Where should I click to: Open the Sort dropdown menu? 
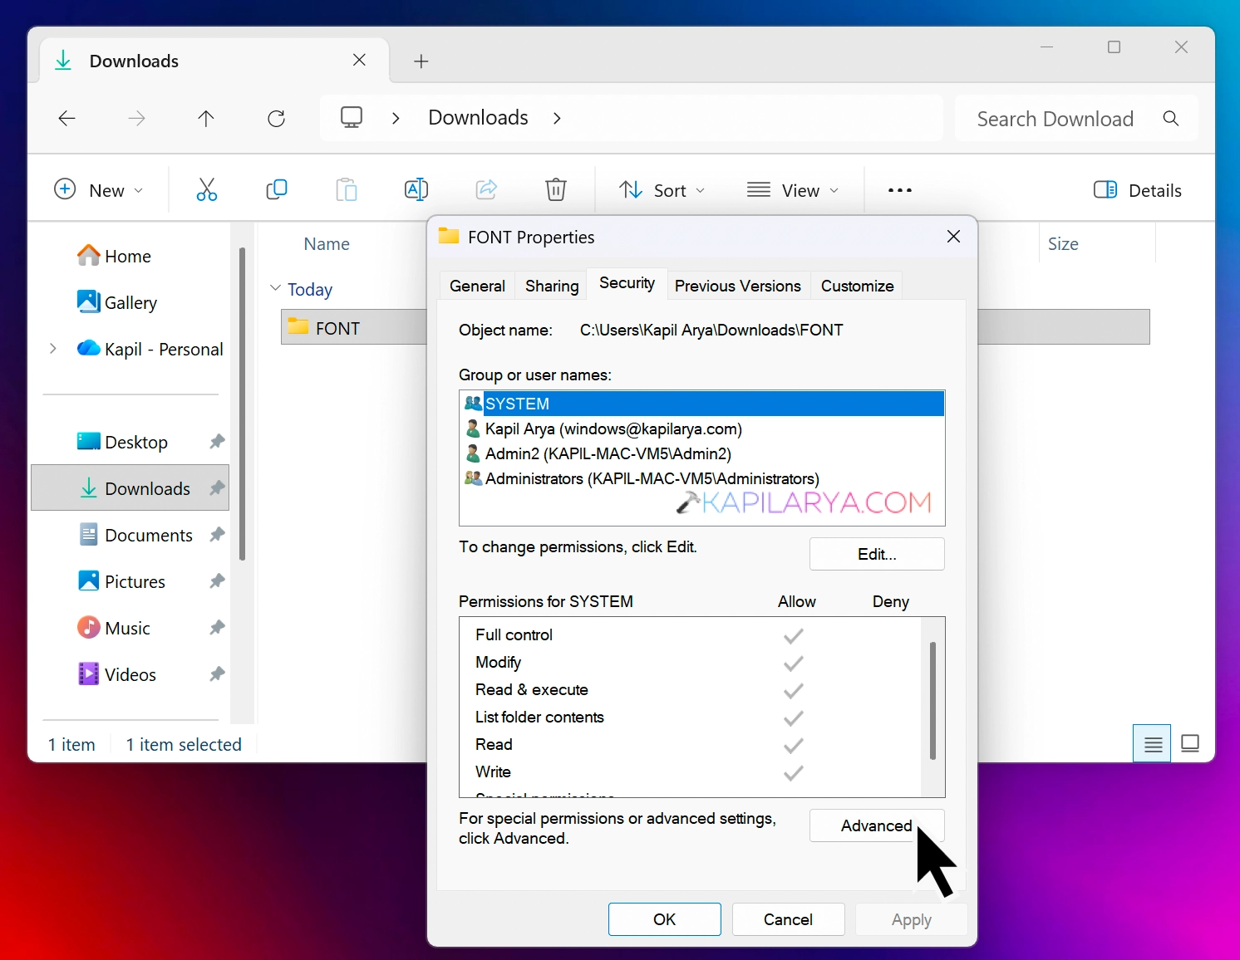coord(662,190)
